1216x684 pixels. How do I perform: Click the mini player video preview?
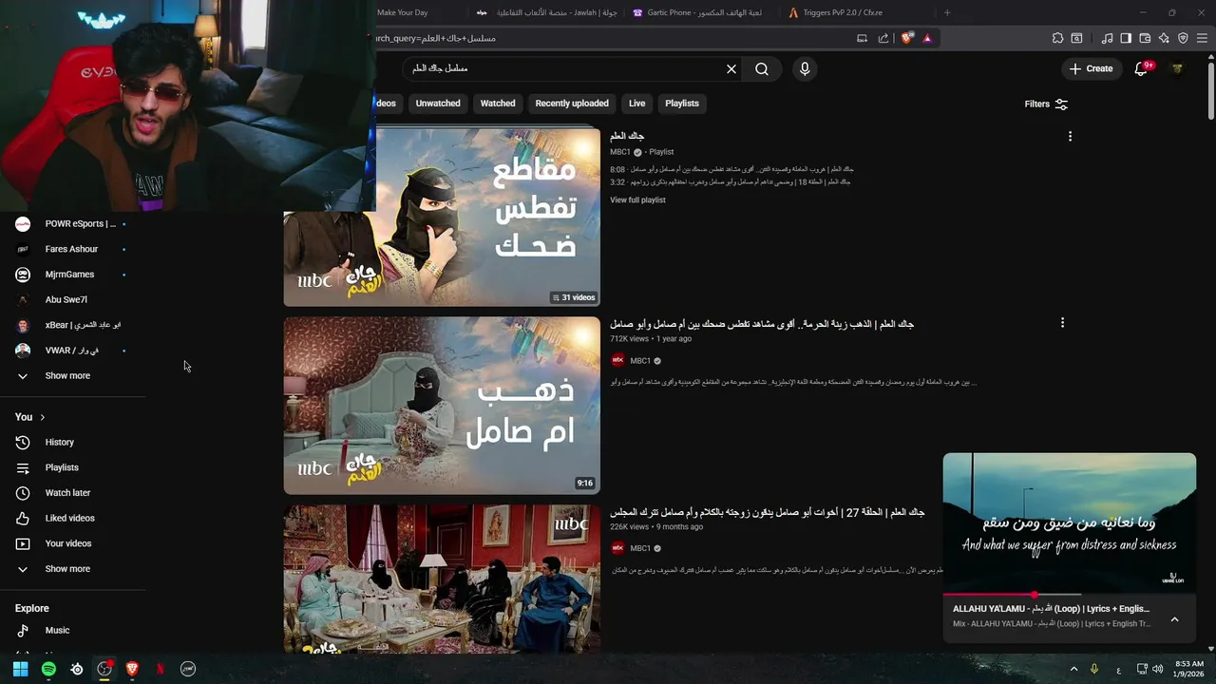click(x=1070, y=523)
